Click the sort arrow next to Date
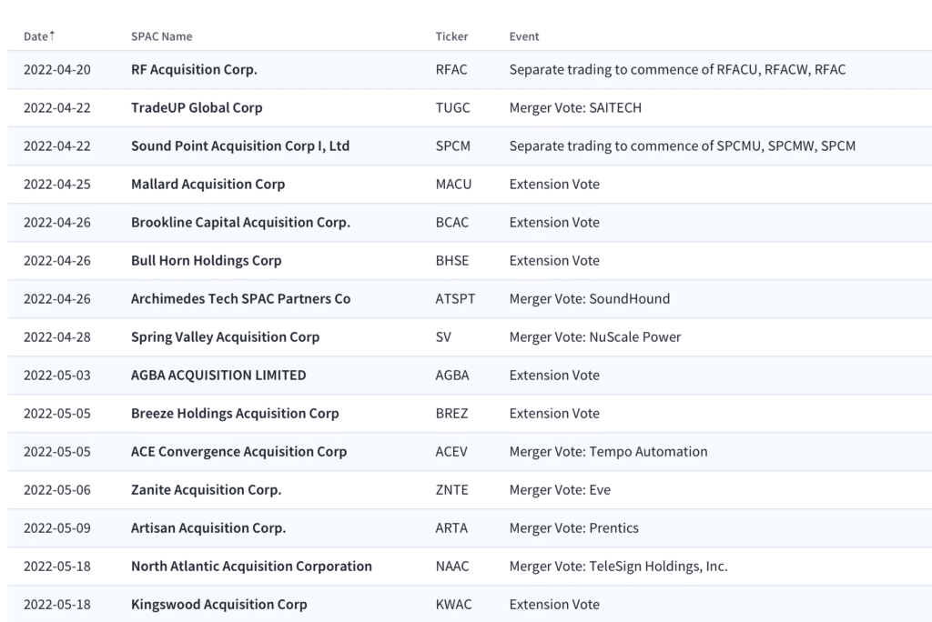Screen dimensions: 932x622 pos(52,35)
